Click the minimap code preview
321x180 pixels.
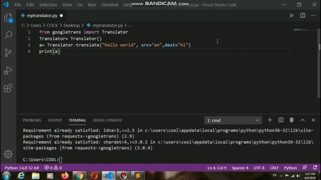(x=301, y=30)
